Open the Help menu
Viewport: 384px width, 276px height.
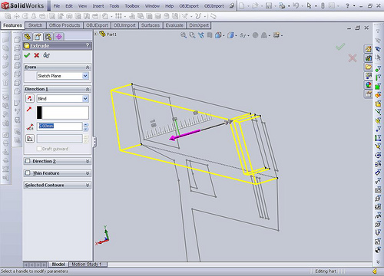(169, 6)
